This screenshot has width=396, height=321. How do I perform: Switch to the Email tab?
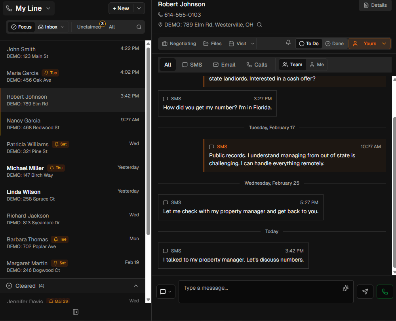(224, 65)
